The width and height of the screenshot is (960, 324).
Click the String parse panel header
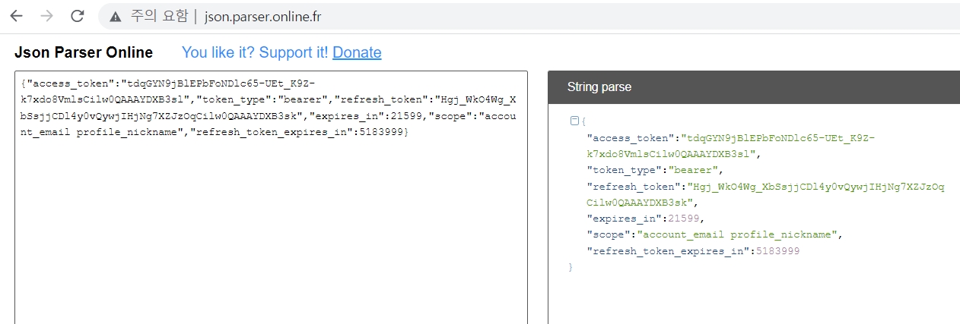(754, 87)
